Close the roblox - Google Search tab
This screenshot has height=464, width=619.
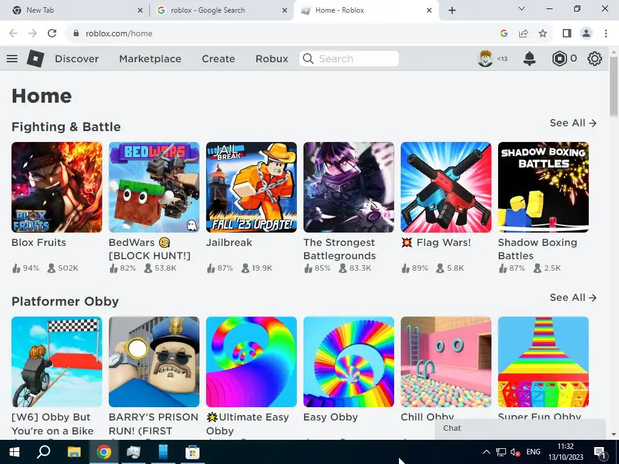click(x=285, y=10)
